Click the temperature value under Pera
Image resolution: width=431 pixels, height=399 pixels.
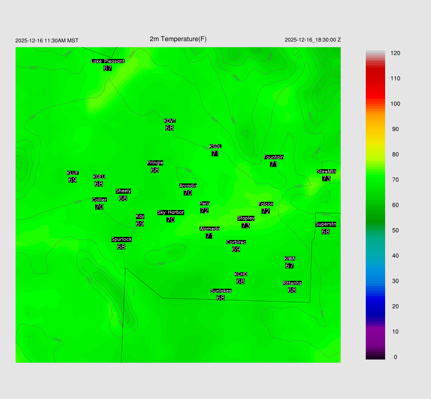(205, 211)
